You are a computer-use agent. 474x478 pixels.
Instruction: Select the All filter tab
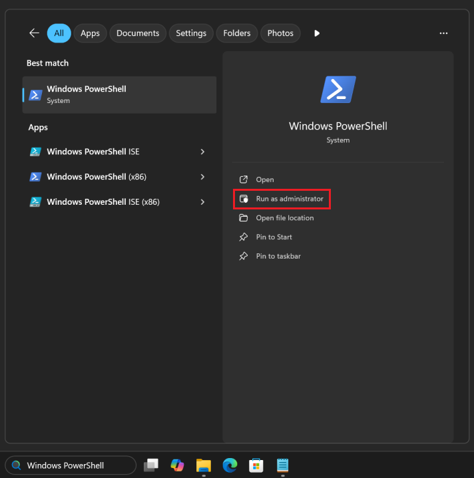(x=59, y=33)
